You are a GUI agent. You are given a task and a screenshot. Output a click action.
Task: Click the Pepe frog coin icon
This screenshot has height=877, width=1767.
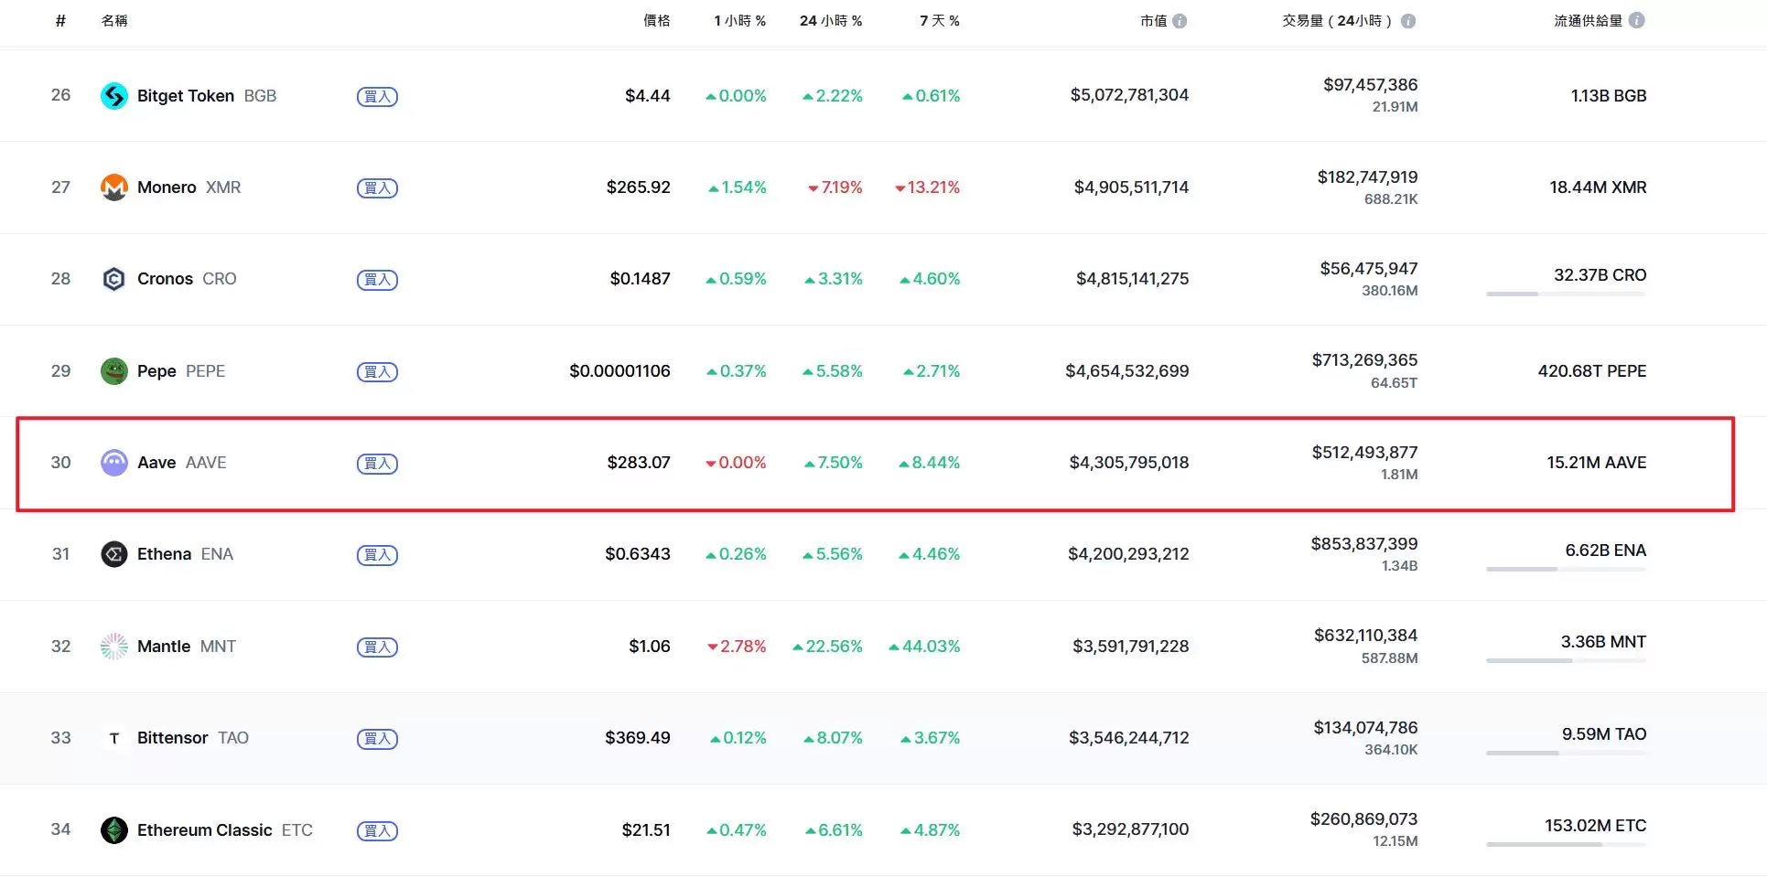point(113,371)
